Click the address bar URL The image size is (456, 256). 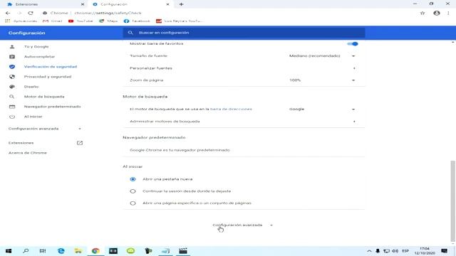pos(108,13)
